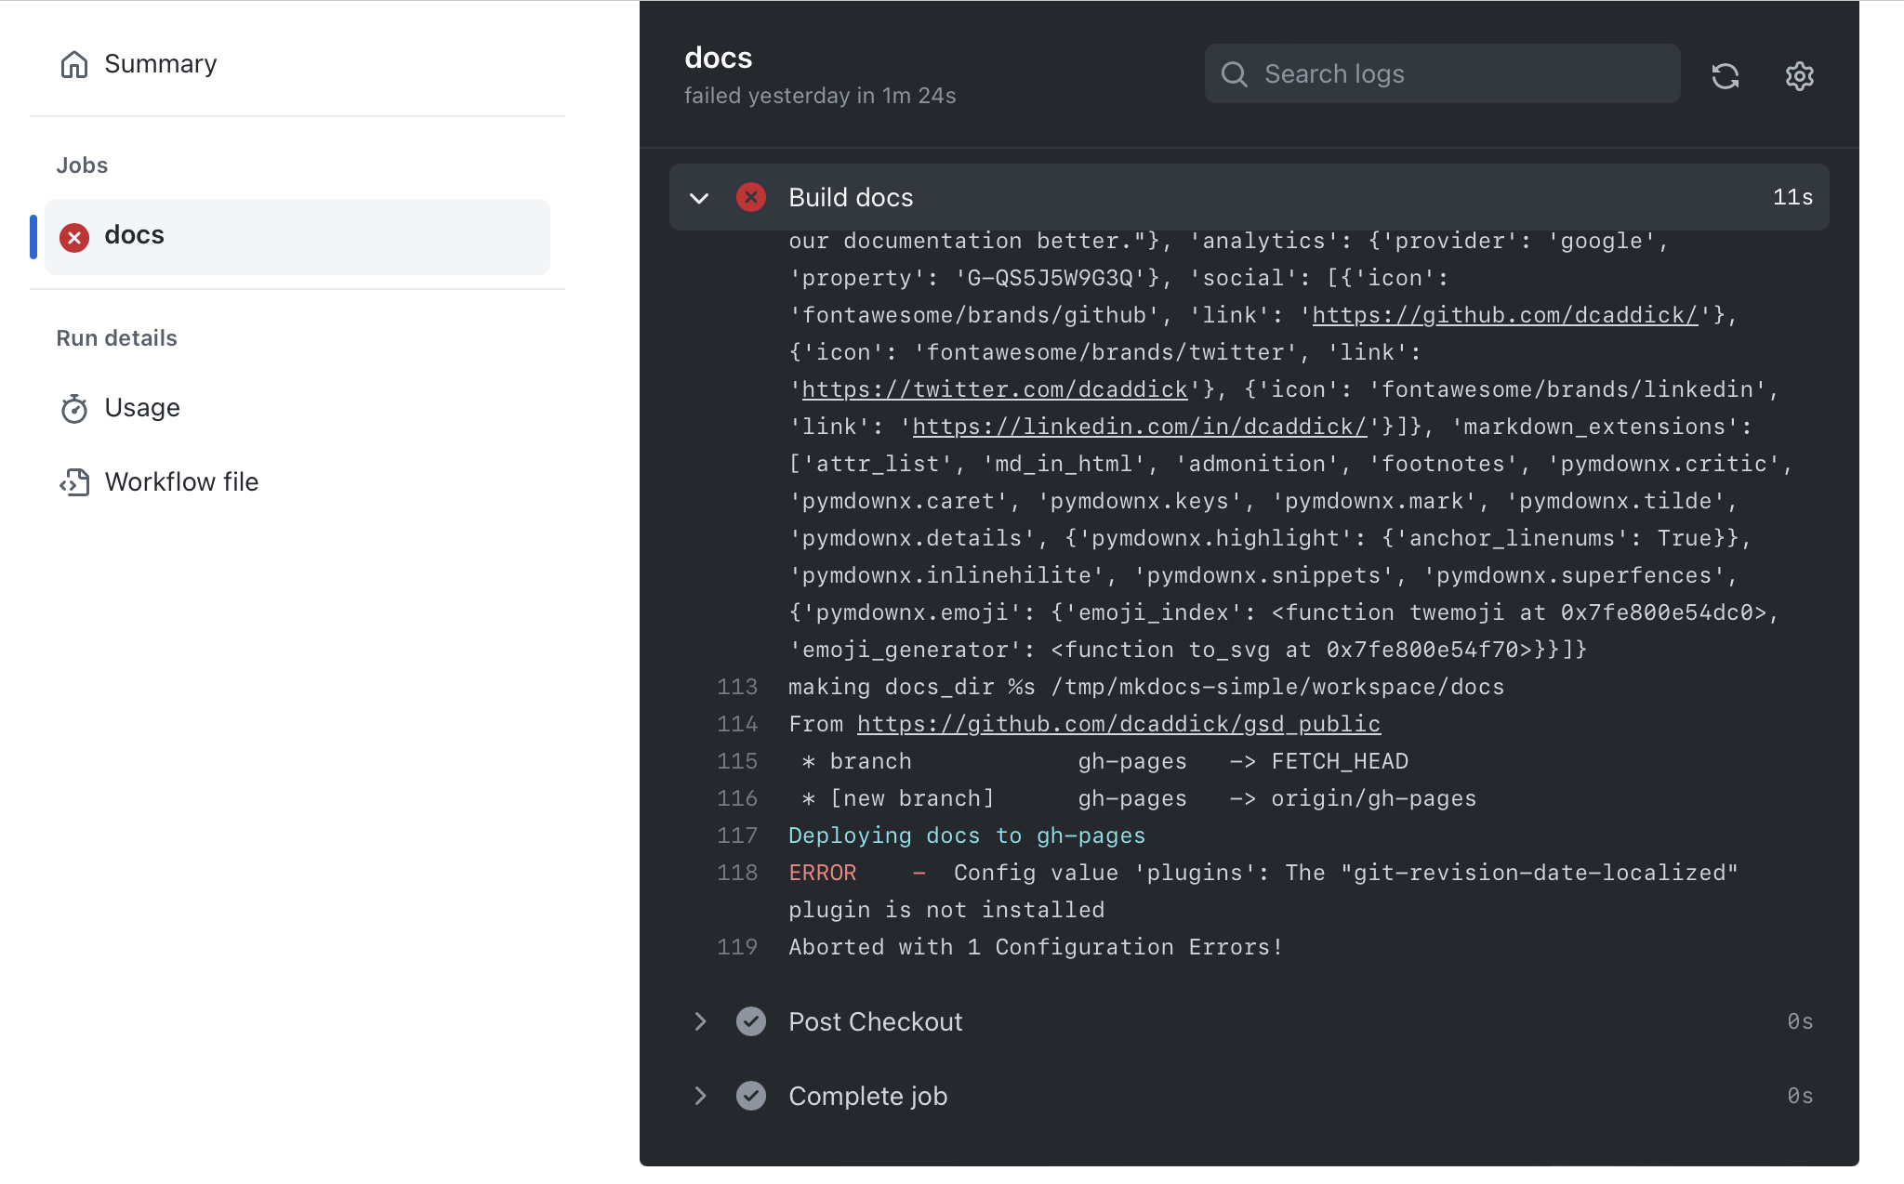Screen dimensions: 1904x1184
Task: Open the Summary page
Action: [138, 64]
